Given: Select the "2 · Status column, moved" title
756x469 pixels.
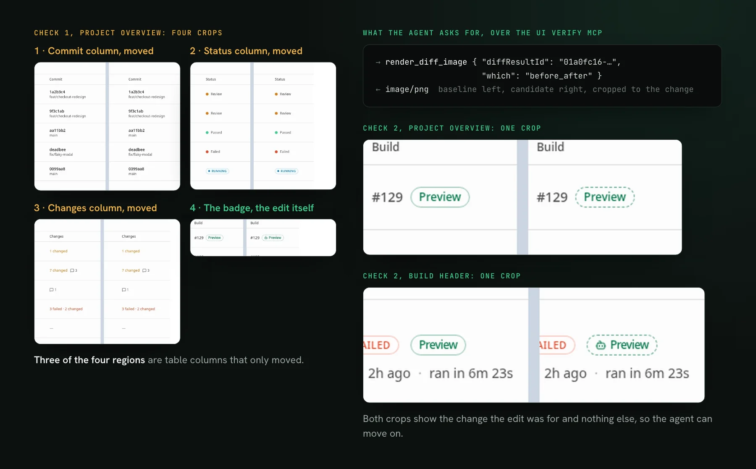Looking at the screenshot, I should 246,51.
